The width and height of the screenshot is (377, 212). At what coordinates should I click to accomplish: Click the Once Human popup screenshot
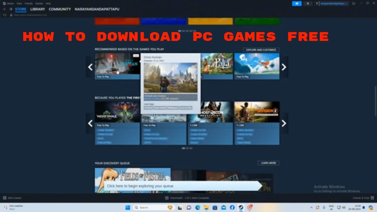pyautogui.click(x=171, y=78)
